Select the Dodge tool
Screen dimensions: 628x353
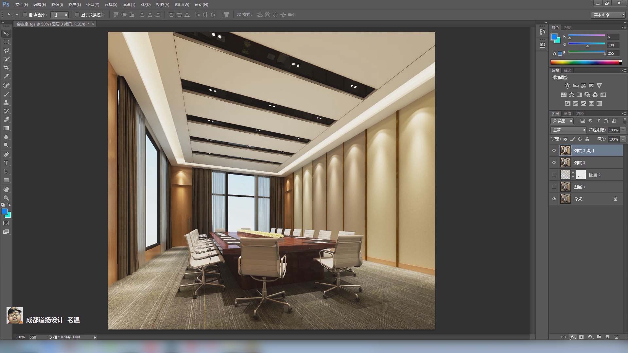point(6,145)
